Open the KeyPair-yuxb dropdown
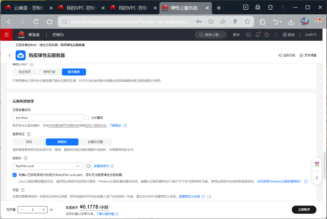Screen dimensions: 327x219 coord(48,166)
